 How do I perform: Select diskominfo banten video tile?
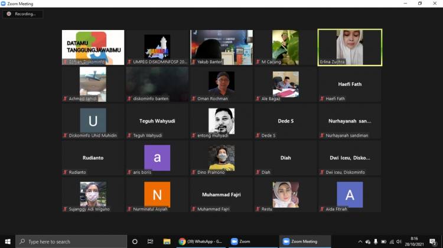(x=157, y=84)
